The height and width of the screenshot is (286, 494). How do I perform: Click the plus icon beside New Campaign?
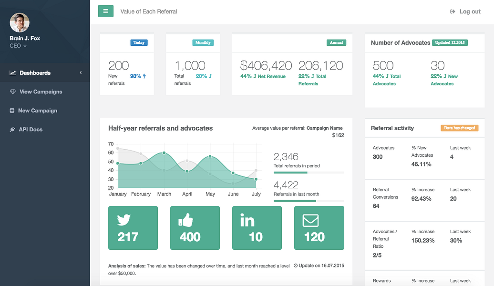(12, 111)
